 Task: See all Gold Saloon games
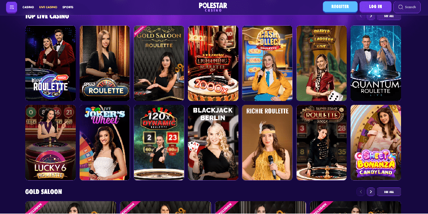click(x=389, y=192)
